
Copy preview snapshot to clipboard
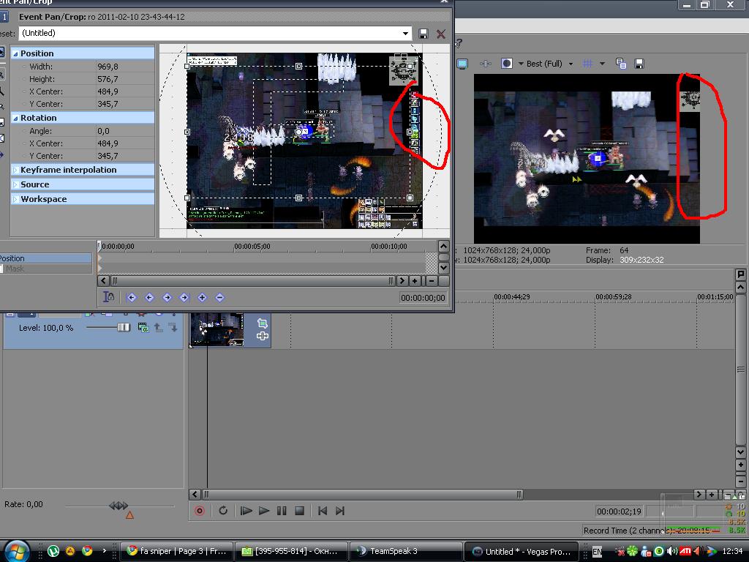pos(621,64)
